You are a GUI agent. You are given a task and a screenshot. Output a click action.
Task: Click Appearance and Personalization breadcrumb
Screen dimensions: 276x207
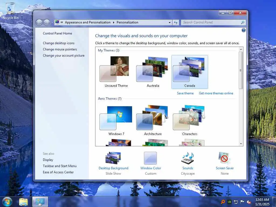(88, 22)
